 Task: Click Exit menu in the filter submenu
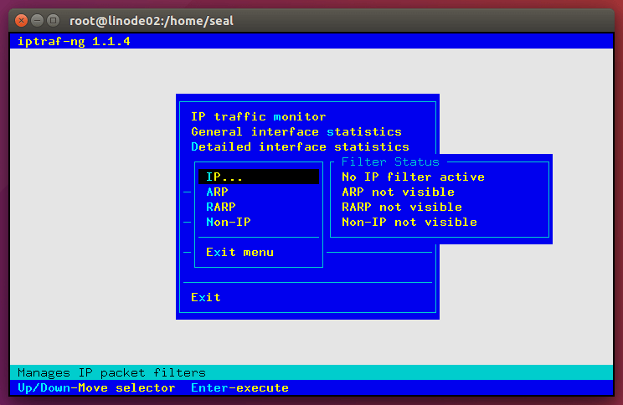239,252
